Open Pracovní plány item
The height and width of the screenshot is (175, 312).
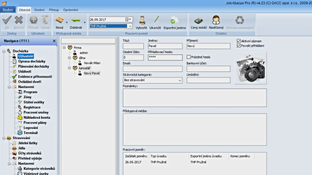pyautogui.click(x=35, y=122)
